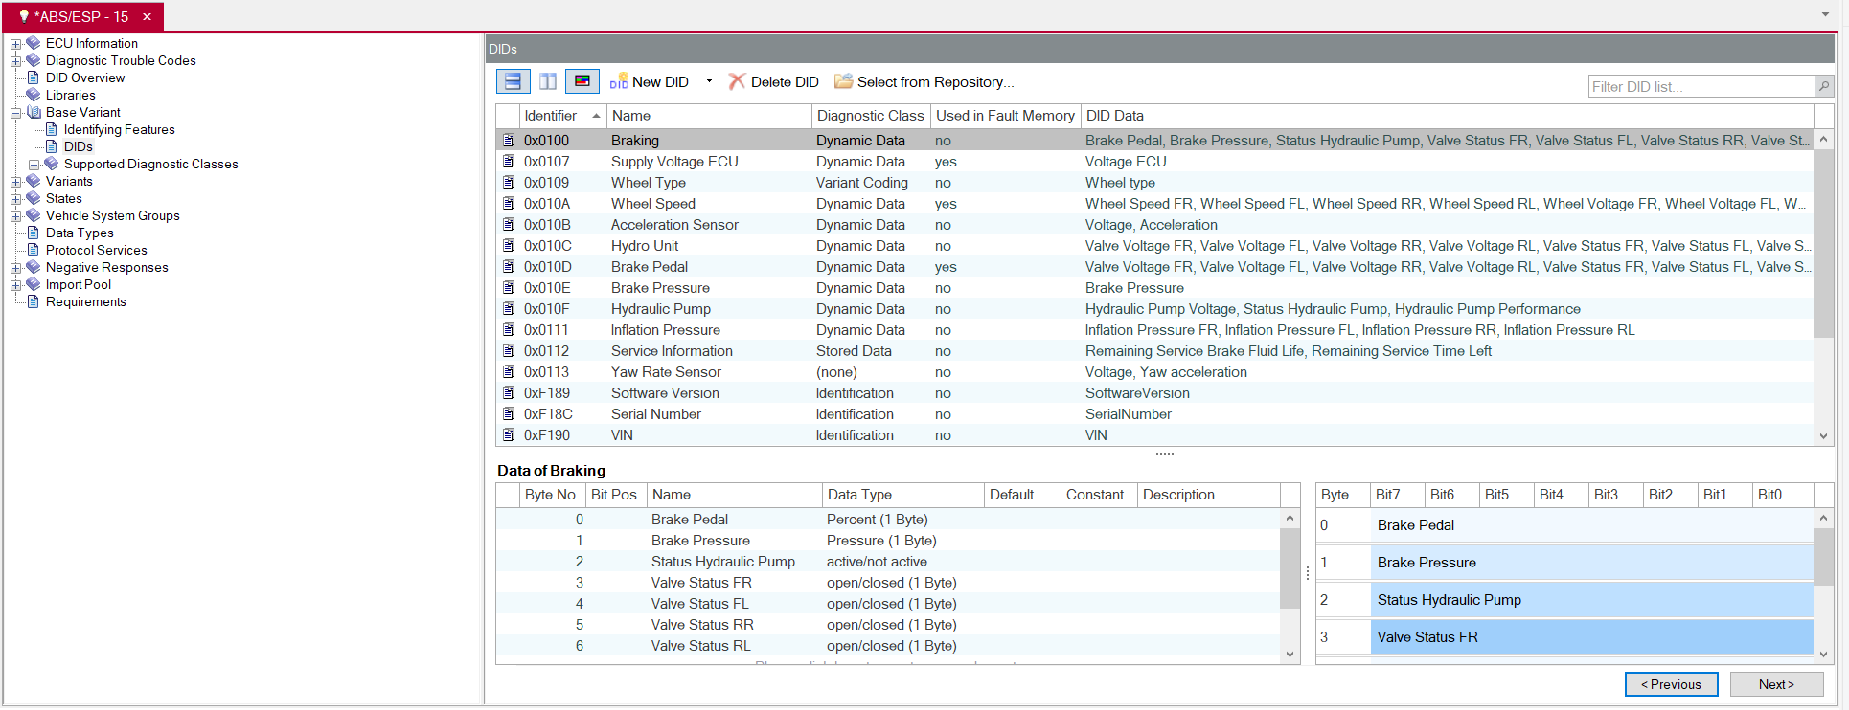Open Select from Repository
The width and height of the screenshot is (1849, 710).
(924, 82)
